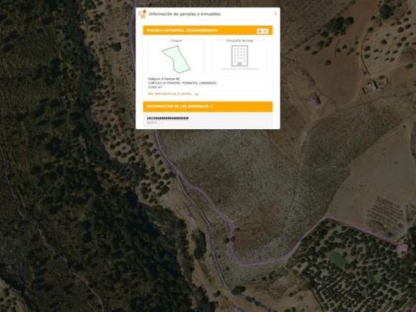Click the dialog title 'Información de parcelas o inmuebles'

pyautogui.click(x=185, y=14)
